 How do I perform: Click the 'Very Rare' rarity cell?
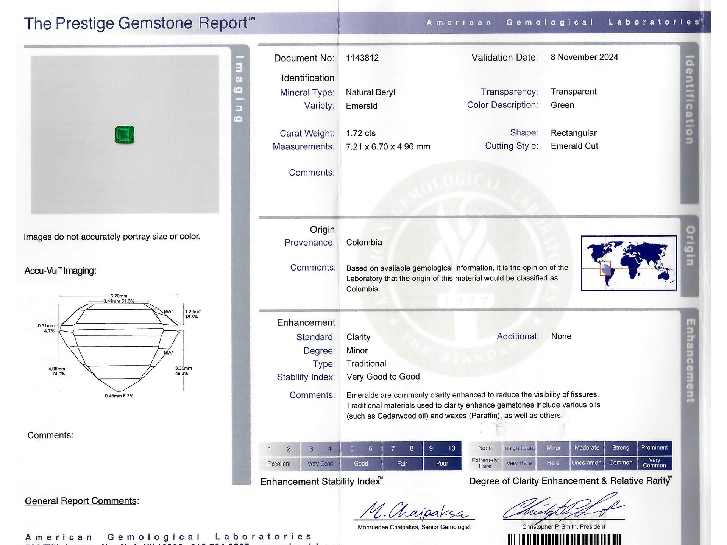(x=519, y=463)
